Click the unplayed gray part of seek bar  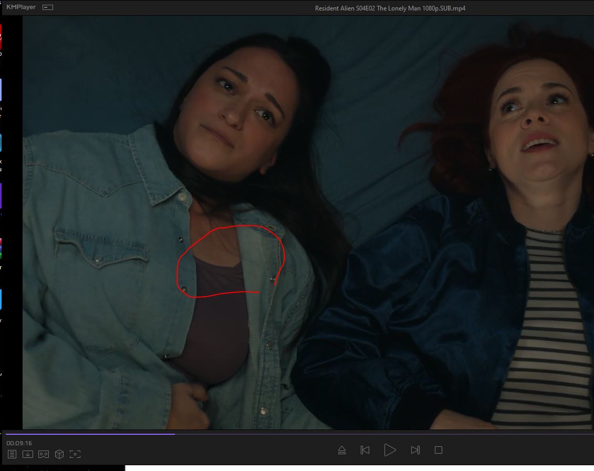(368, 434)
